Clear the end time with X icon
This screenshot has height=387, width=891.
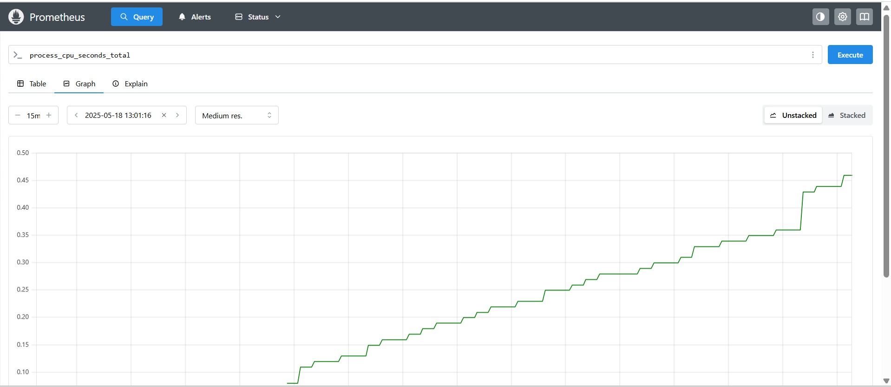pos(164,115)
